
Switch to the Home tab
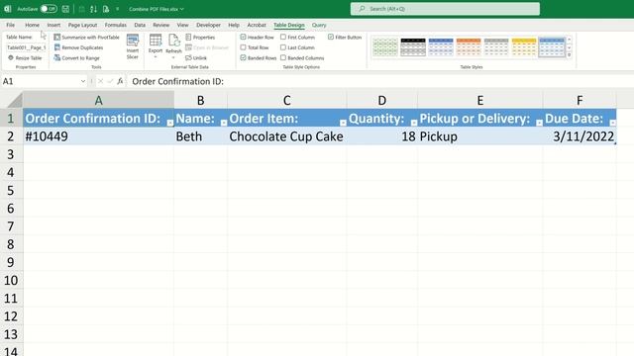[x=33, y=25]
